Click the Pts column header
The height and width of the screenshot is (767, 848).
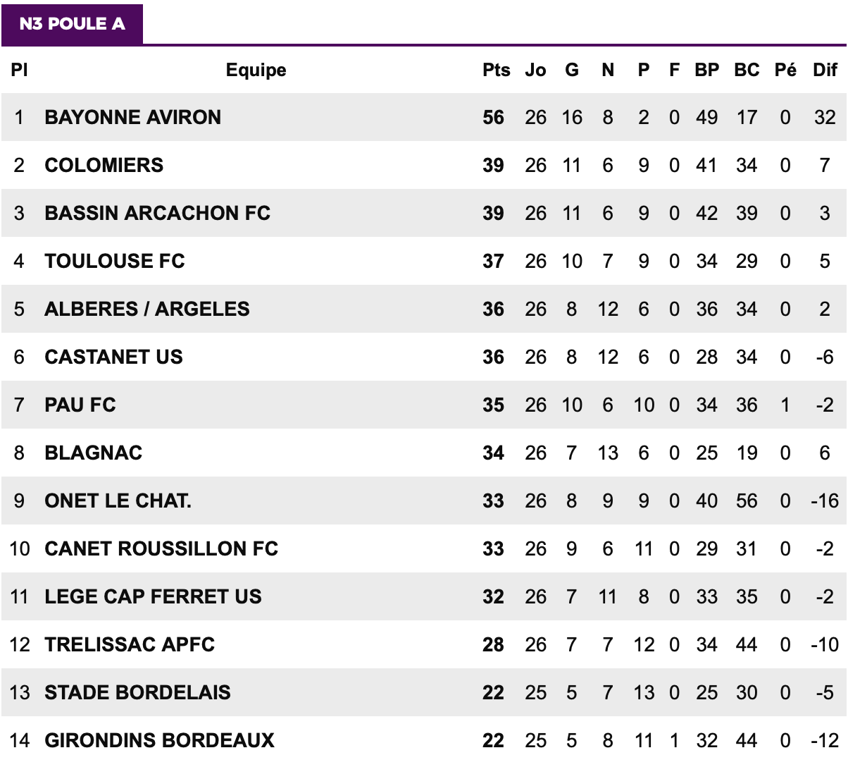click(x=497, y=70)
